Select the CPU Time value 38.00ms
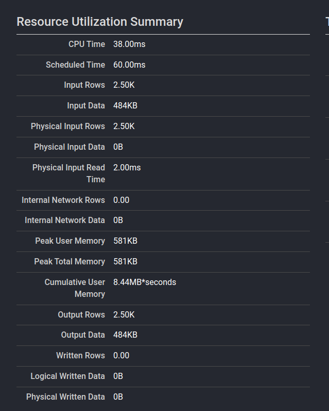Screen dimensions: 329x411 (129, 44)
